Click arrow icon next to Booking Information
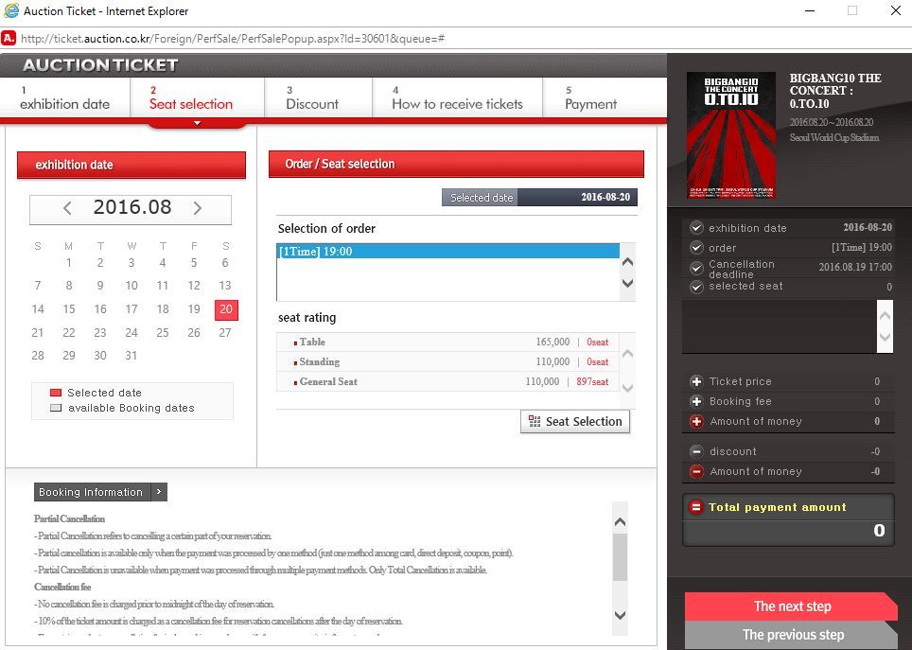 [159, 492]
